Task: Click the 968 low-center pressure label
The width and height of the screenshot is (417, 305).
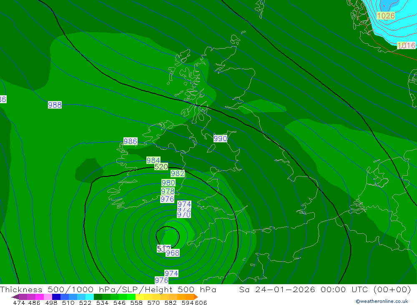Action: 173,253
